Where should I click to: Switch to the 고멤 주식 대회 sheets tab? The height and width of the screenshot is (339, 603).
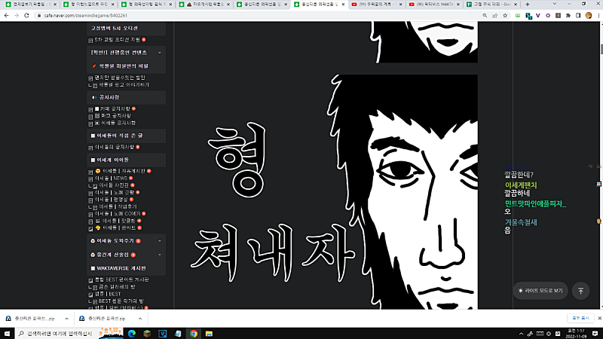coord(492,5)
